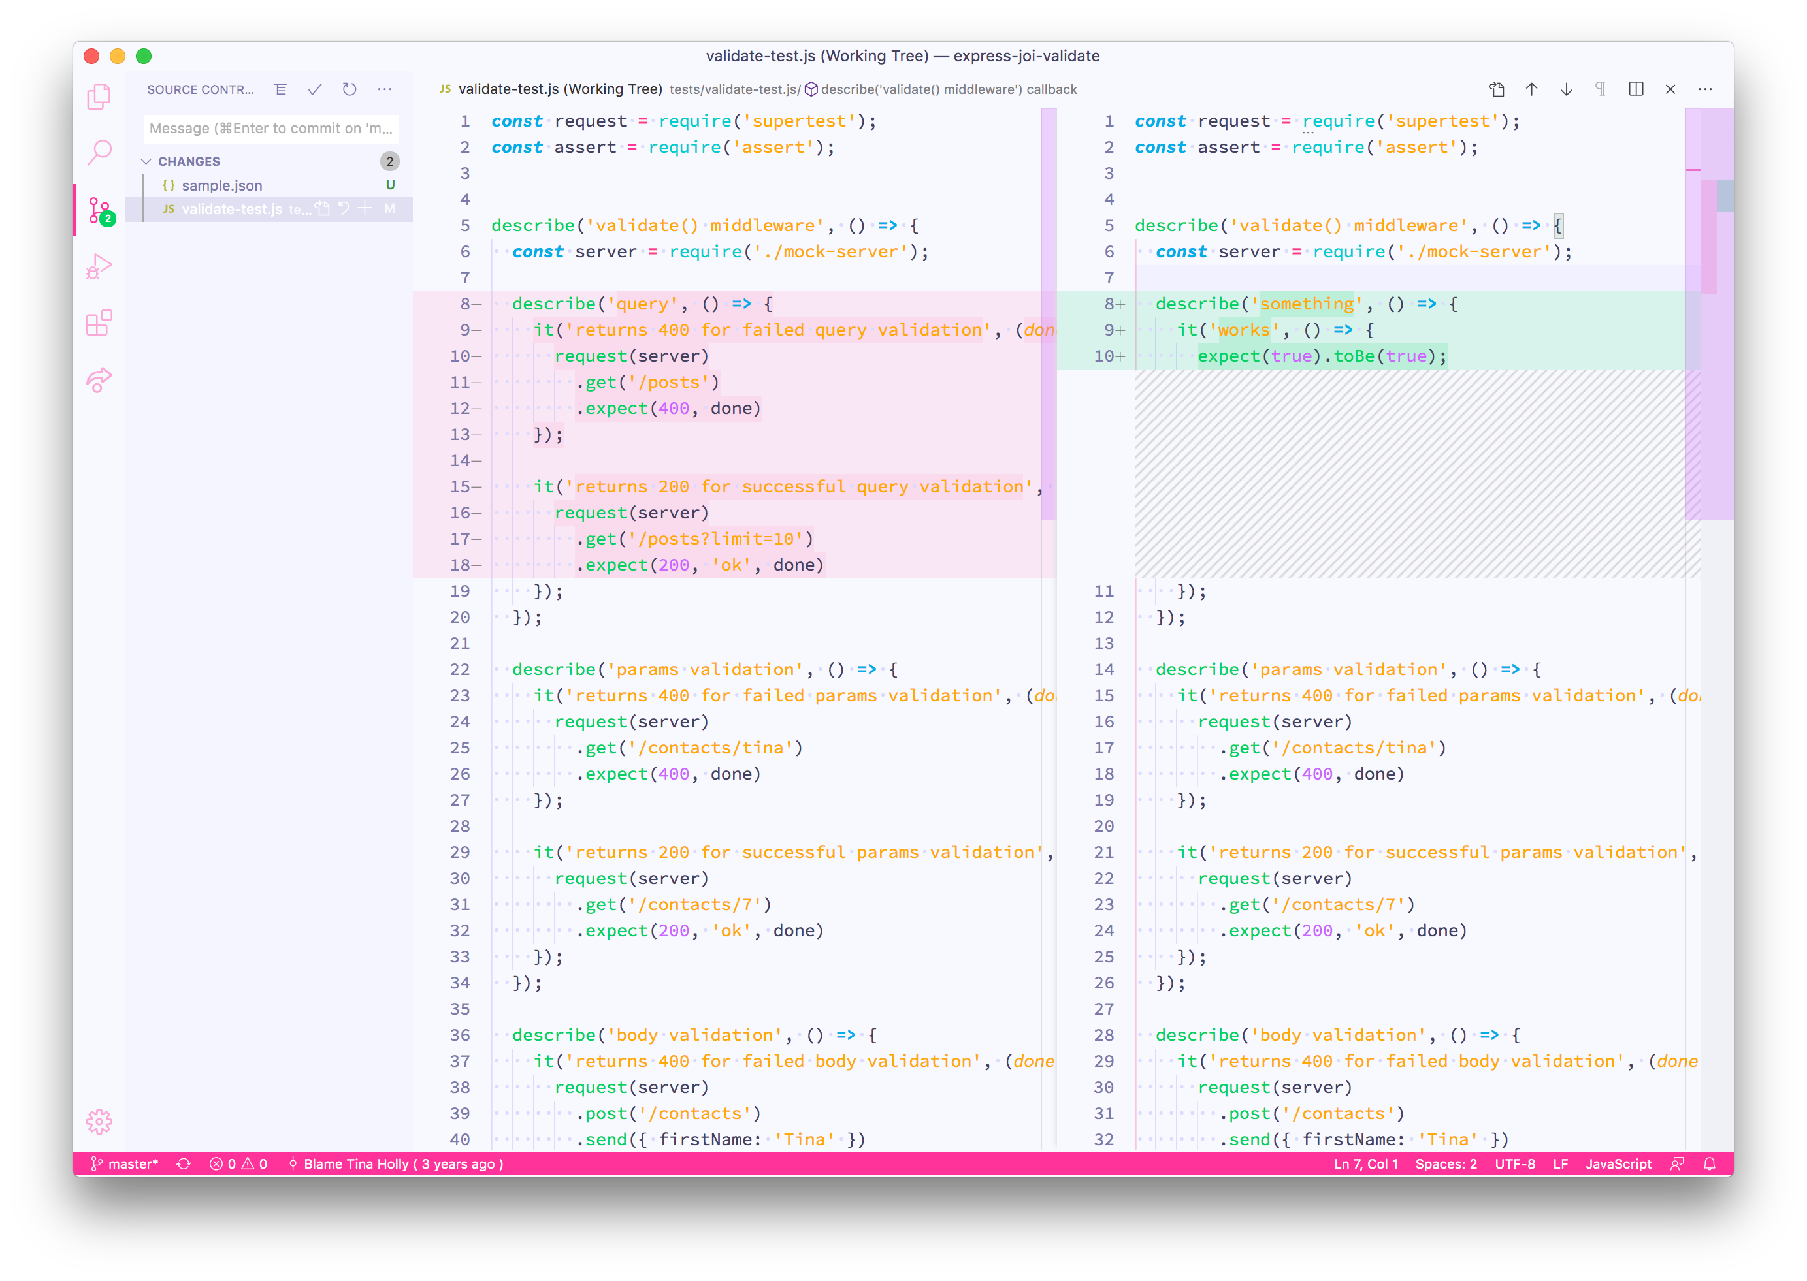Toggle tree view in Source Control header
1807x1281 pixels.
[280, 90]
